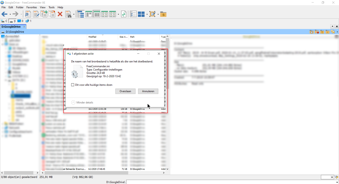Switch to list view with green-header icon
The width and height of the screenshot is (339, 184).
coord(89,14)
